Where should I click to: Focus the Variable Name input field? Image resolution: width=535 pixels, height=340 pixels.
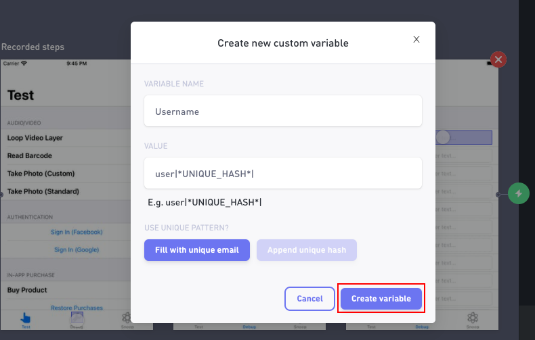coord(283,111)
